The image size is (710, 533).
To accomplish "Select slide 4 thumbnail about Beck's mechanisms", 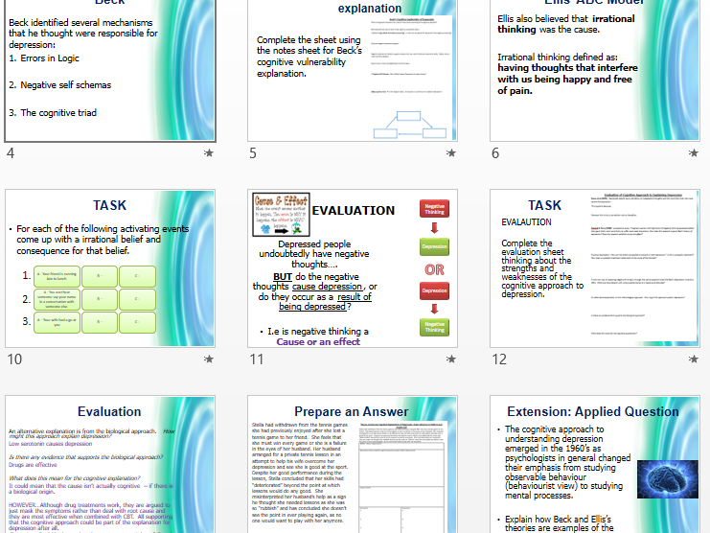I will (x=110, y=70).
